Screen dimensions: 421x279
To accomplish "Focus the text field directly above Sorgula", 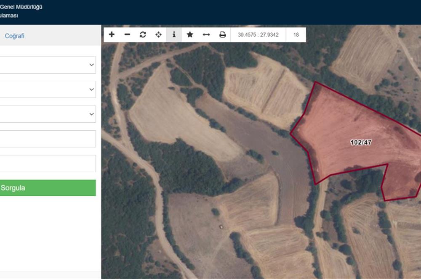I will tap(47, 163).
